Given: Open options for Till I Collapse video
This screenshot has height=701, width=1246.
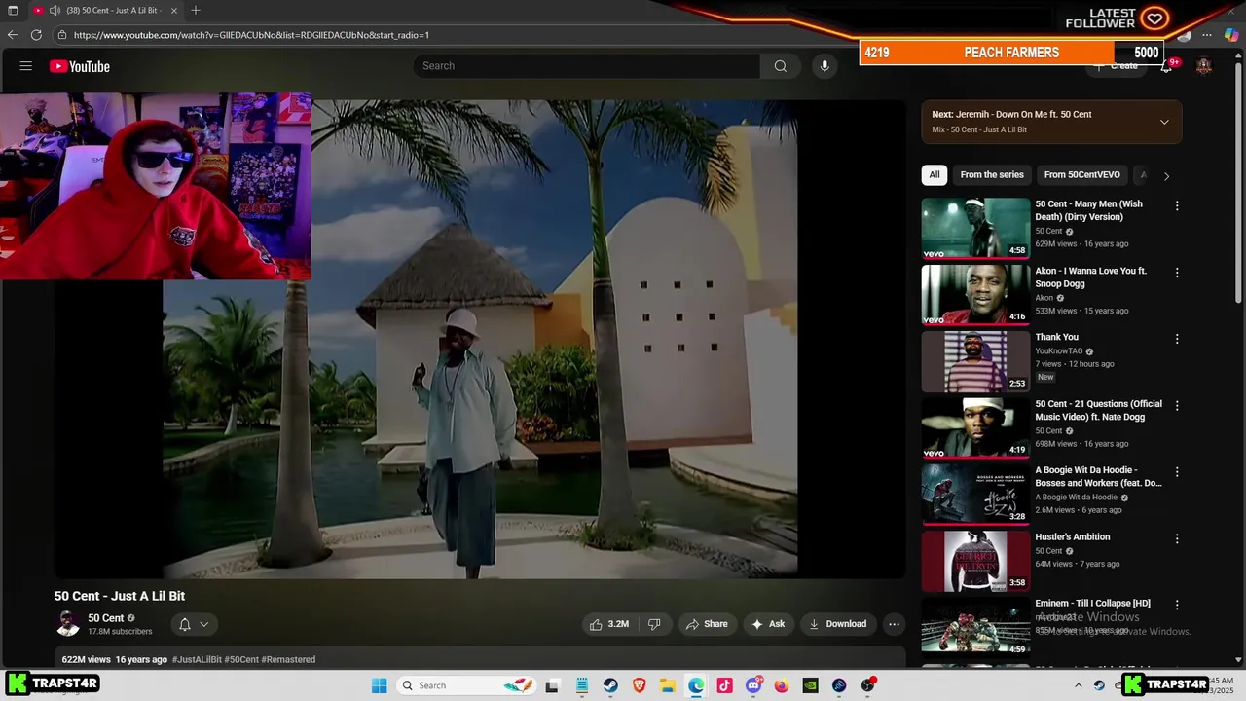Looking at the screenshot, I should point(1177,605).
